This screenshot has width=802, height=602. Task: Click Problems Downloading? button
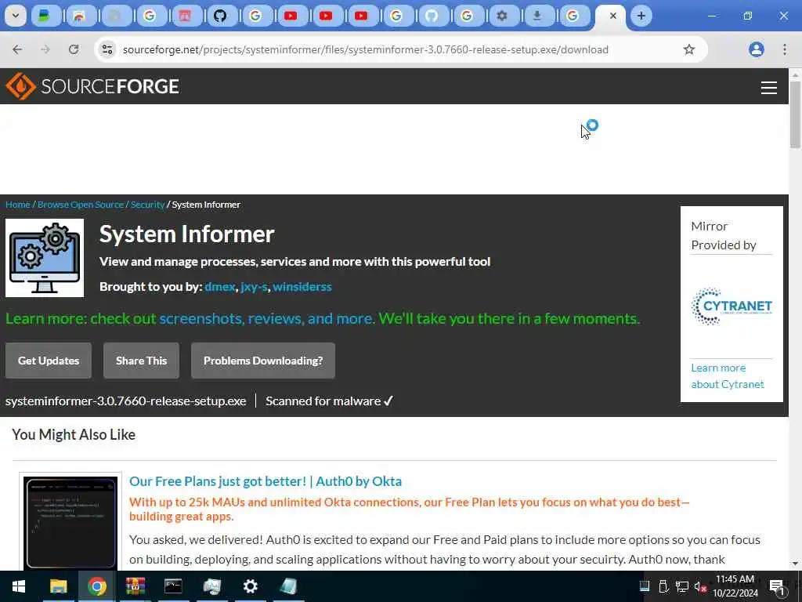pyautogui.click(x=263, y=361)
